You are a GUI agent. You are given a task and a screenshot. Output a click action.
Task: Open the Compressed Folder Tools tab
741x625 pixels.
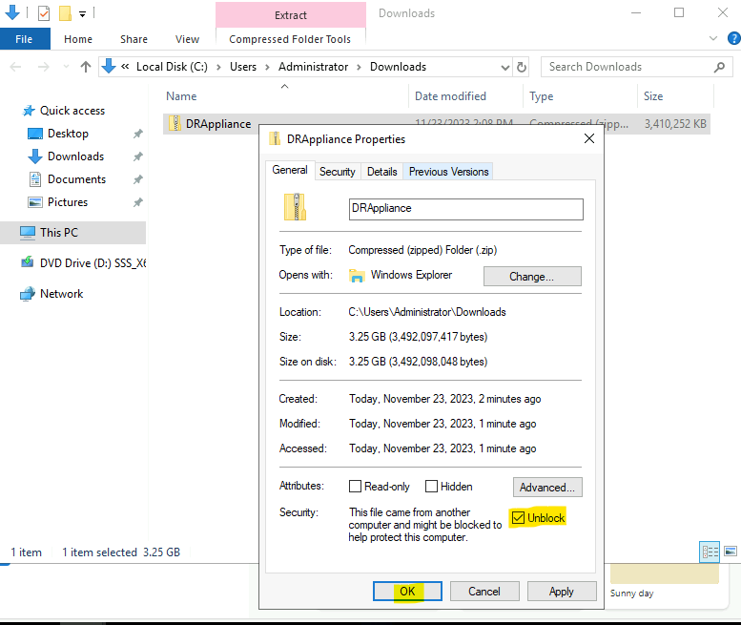pos(290,39)
